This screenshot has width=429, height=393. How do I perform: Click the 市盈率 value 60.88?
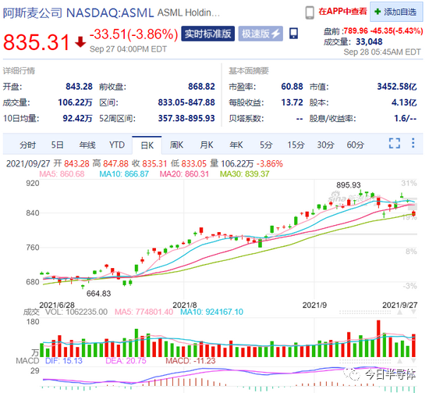tap(292, 87)
